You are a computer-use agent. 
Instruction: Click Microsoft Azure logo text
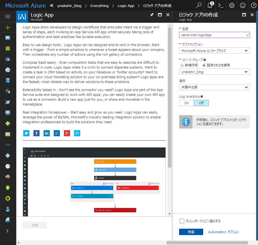click(x=25, y=5)
